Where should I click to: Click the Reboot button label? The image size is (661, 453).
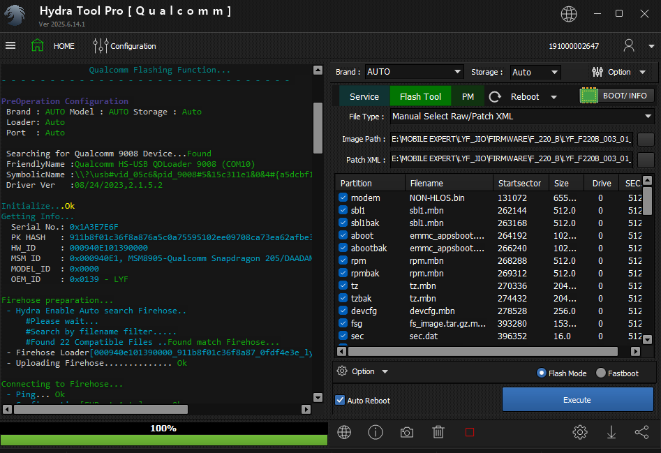click(x=525, y=97)
